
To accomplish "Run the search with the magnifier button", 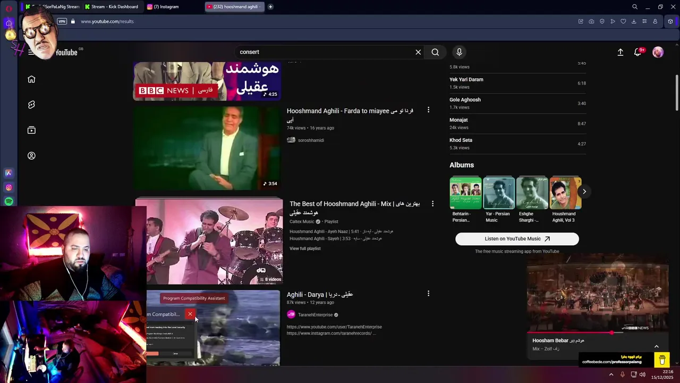I will [x=435, y=52].
